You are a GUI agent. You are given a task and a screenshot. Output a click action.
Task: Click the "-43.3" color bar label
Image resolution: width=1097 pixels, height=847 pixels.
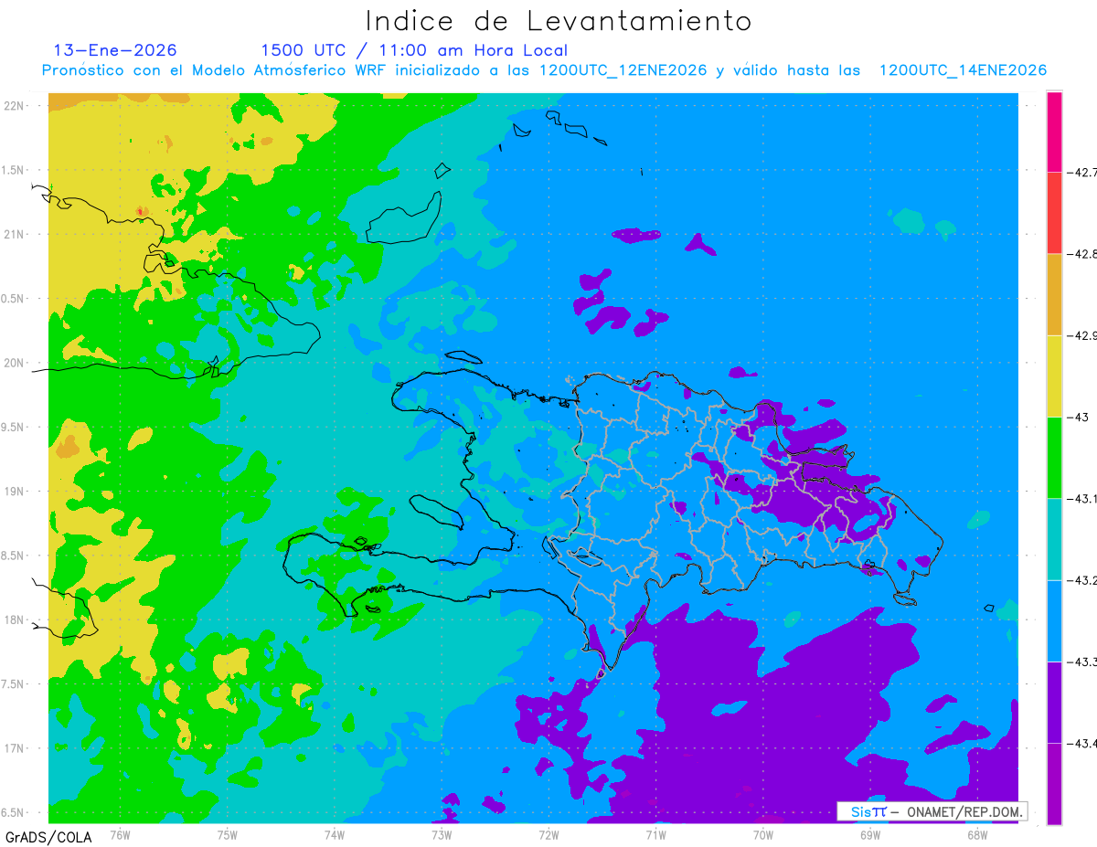(x=1081, y=662)
